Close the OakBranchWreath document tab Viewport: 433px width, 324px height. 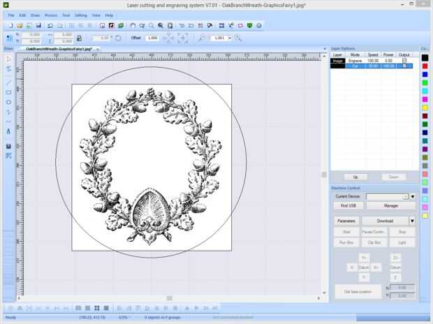(98, 49)
